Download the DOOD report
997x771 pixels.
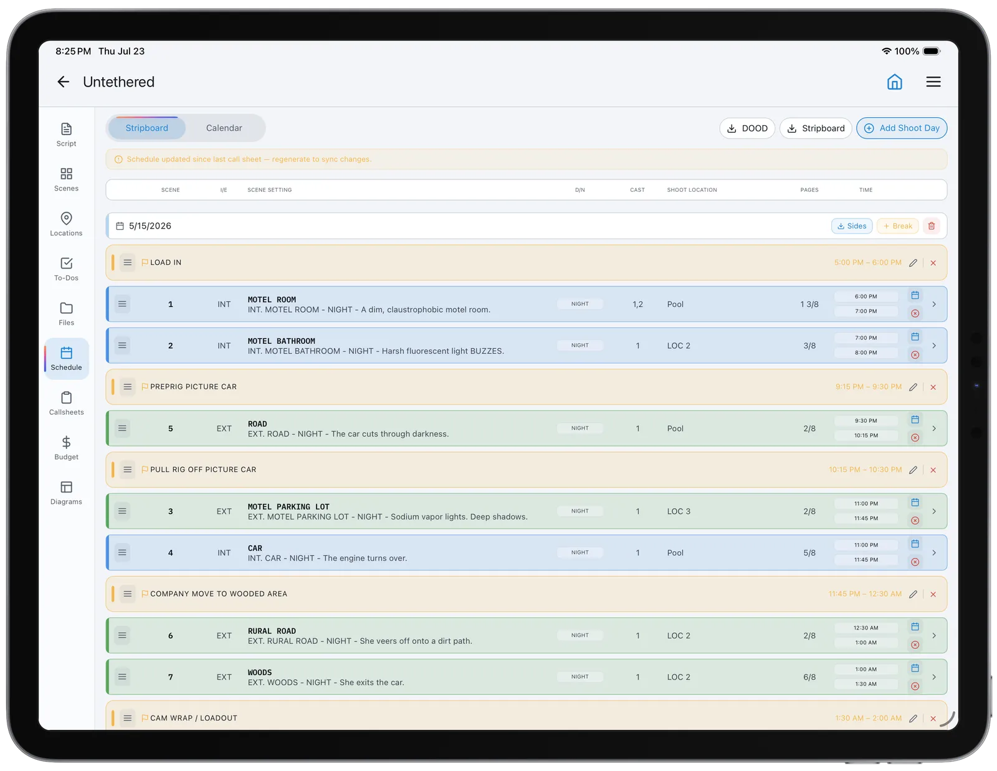(x=747, y=128)
